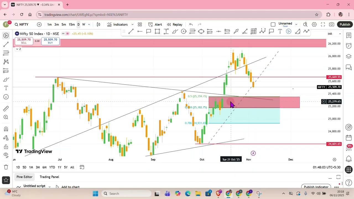Open quick search lightbulb icon

pyautogui.click(x=305, y=25)
